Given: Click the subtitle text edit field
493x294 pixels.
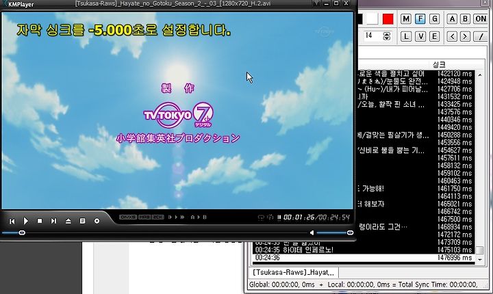Looking at the screenshot, I should coord(421,52).
